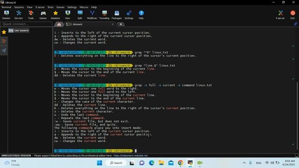Open the Task View taskbar icon
This screenshot has height=168, width=299.
[132, 163]
